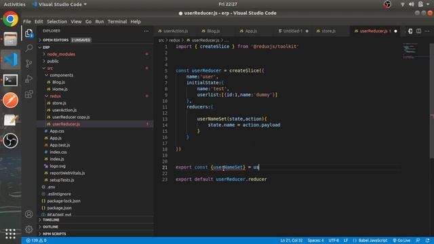
Task: Click the open changes icon in editor toolbar
Action: (x=410, y=31)
